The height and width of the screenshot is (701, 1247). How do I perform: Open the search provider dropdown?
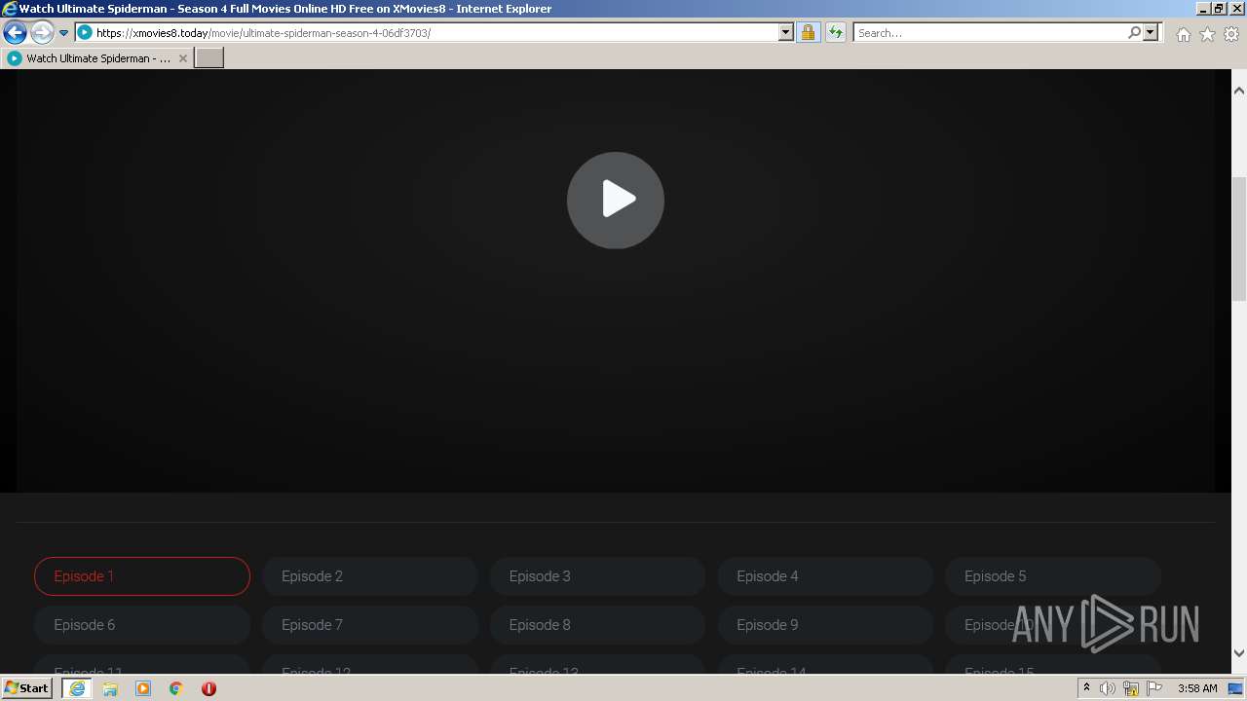1151,32
